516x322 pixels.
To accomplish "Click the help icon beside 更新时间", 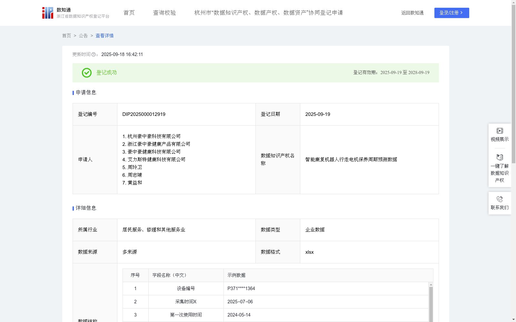I will [x=94, y=54].
